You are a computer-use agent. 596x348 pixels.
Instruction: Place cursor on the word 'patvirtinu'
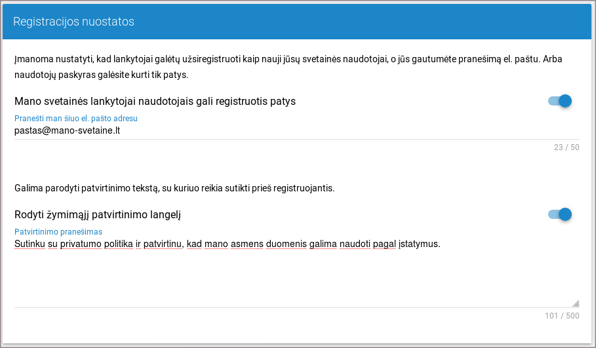[x=164, y=244]
